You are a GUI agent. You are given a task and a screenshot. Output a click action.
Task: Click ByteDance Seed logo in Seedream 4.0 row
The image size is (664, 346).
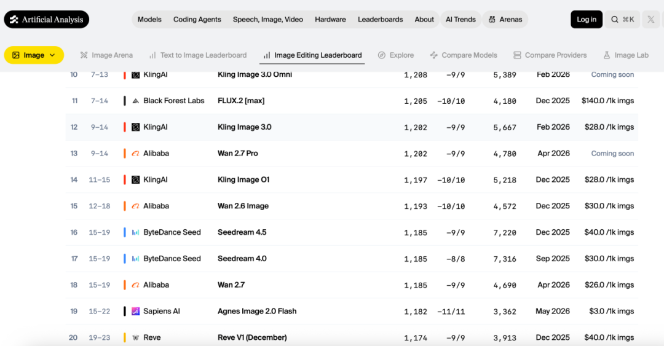point(135,259)
